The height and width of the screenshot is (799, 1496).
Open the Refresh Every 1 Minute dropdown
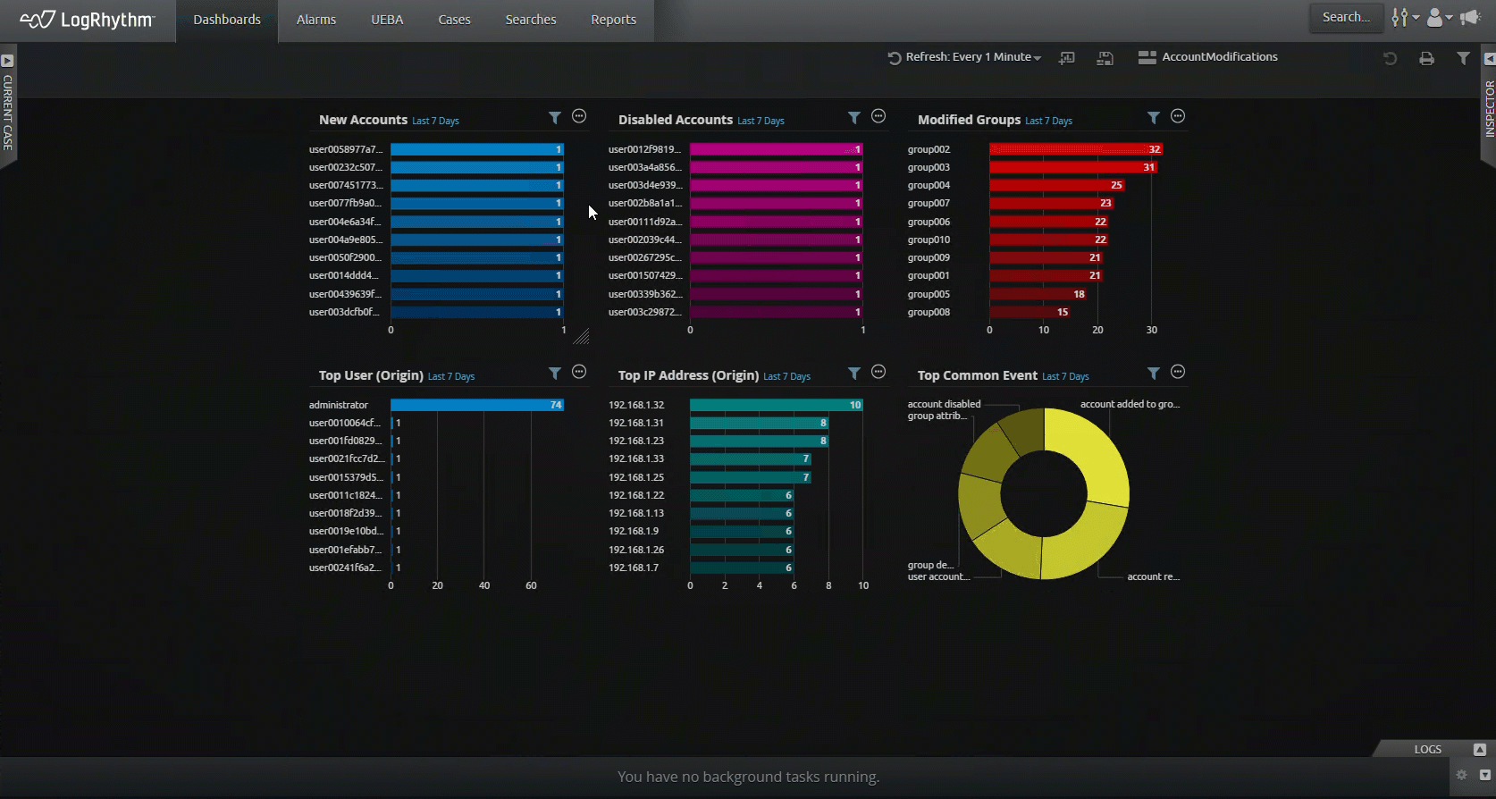(964, 57)
